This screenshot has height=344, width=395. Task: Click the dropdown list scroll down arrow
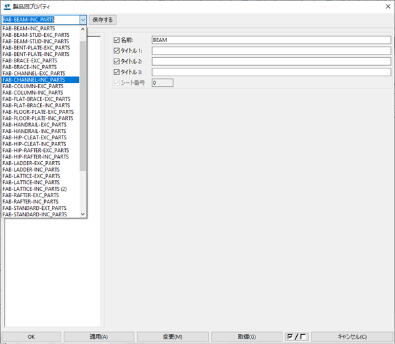[83, 214]
